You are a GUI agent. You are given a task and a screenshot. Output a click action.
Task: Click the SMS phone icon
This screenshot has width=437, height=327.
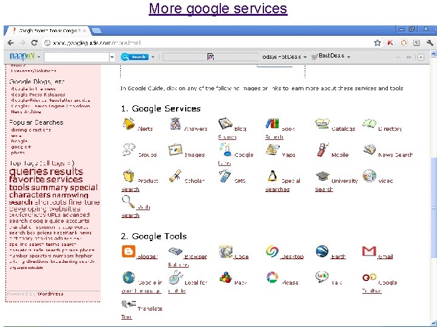225,176
